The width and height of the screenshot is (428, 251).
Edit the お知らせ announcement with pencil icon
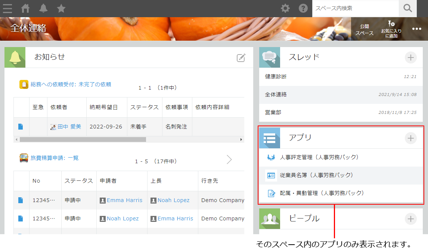(x=241, y=58)
